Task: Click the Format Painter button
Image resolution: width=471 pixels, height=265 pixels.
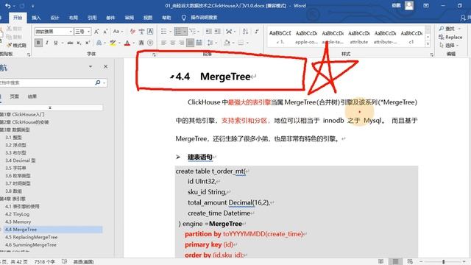Action: click(16, 45)
